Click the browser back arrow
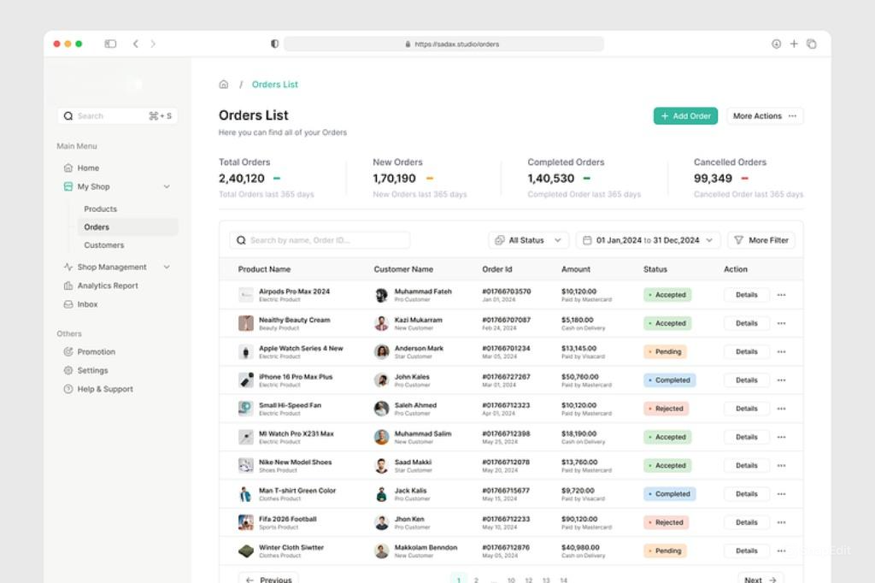This screenshot has width=875, height=583. [135, 44]
